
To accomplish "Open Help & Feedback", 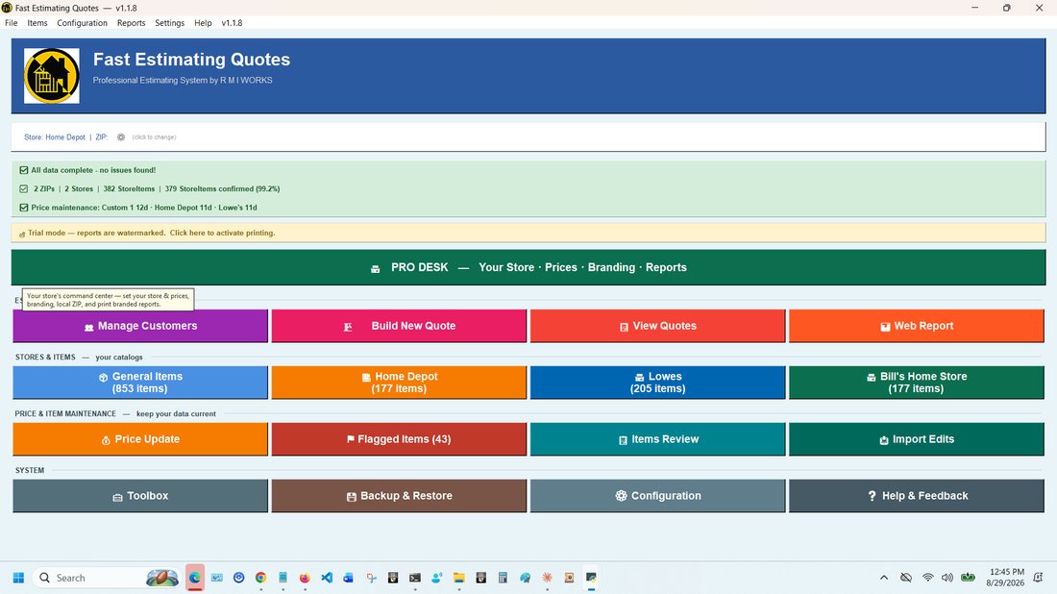I will point(916,496).
